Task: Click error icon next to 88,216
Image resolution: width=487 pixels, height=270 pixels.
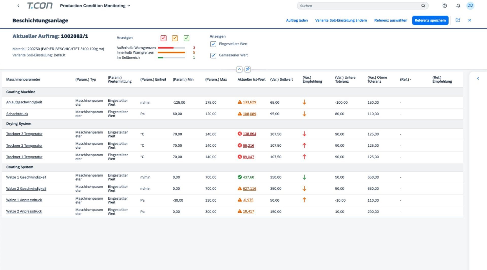Action: (240, 145)
